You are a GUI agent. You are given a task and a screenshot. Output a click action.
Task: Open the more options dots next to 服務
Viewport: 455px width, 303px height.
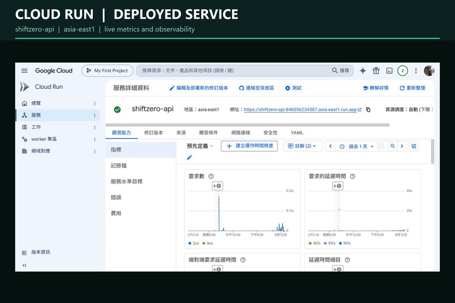click(95, 116)
